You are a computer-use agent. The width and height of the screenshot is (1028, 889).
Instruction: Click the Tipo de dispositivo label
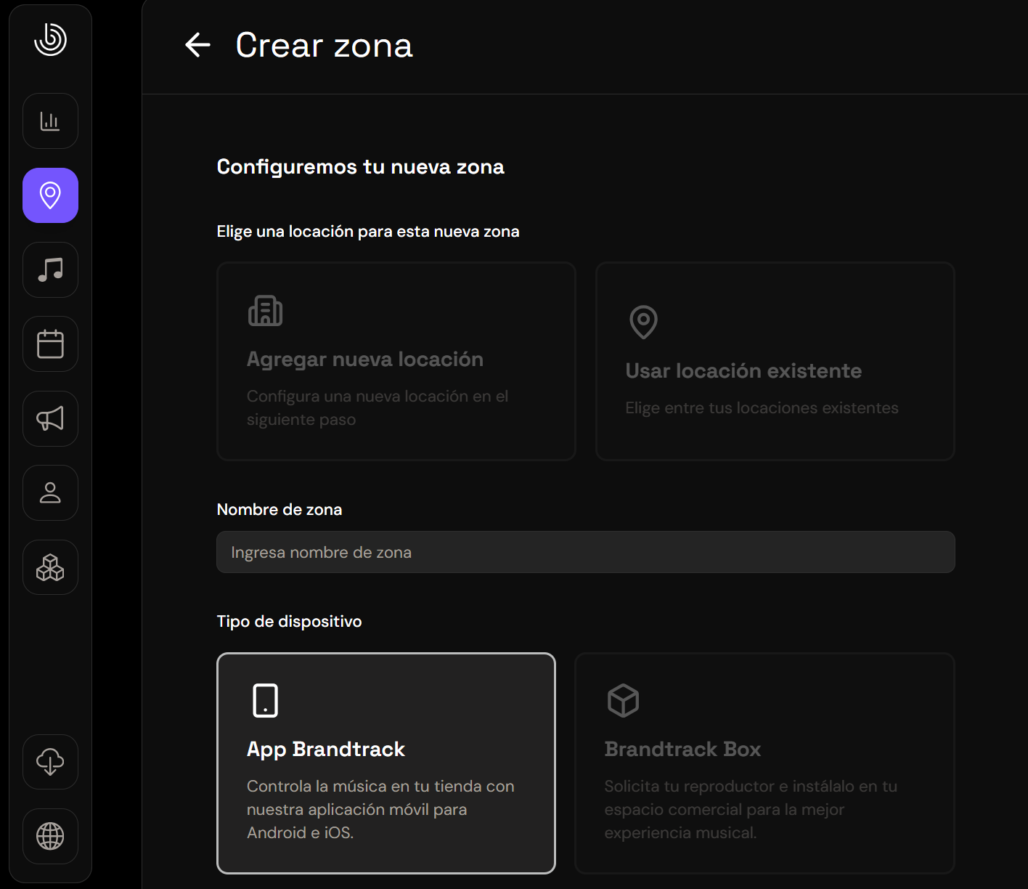pyautogui.click(x=290, y=622)
